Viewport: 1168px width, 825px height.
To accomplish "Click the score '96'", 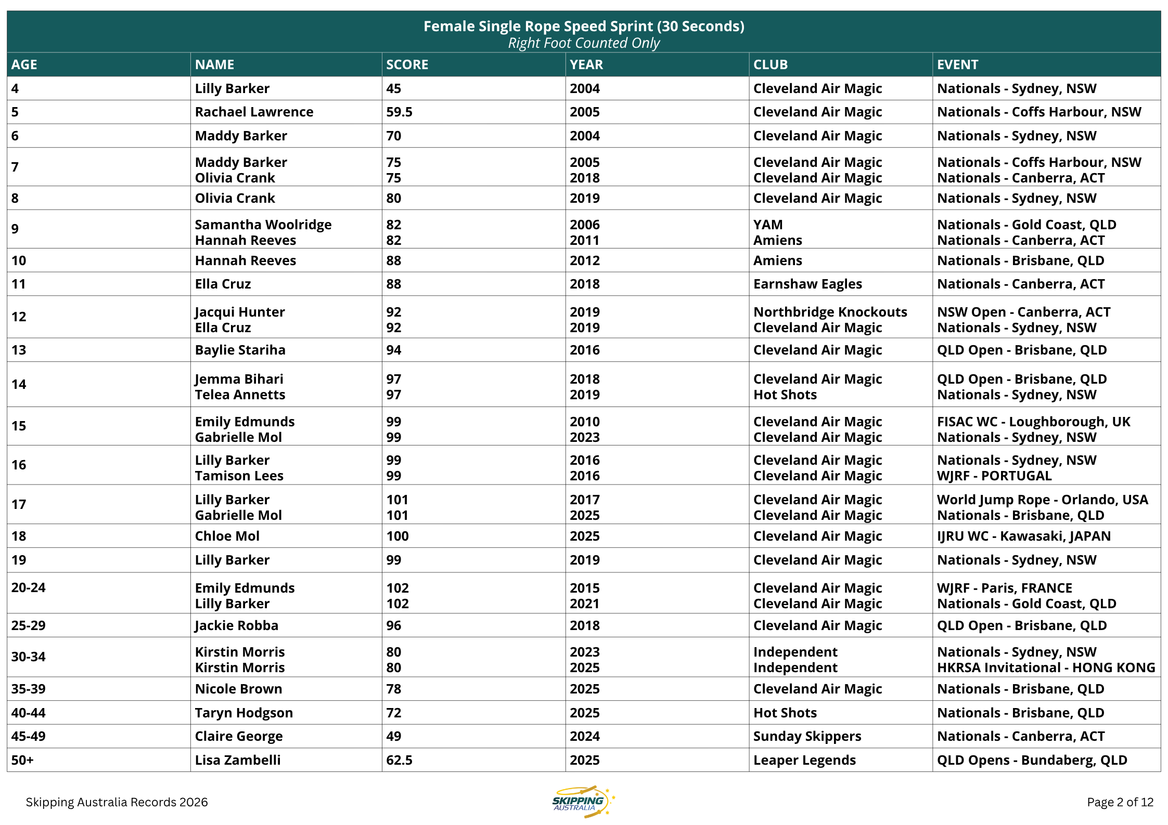I will pyautogui.click(x=393, y=625).
